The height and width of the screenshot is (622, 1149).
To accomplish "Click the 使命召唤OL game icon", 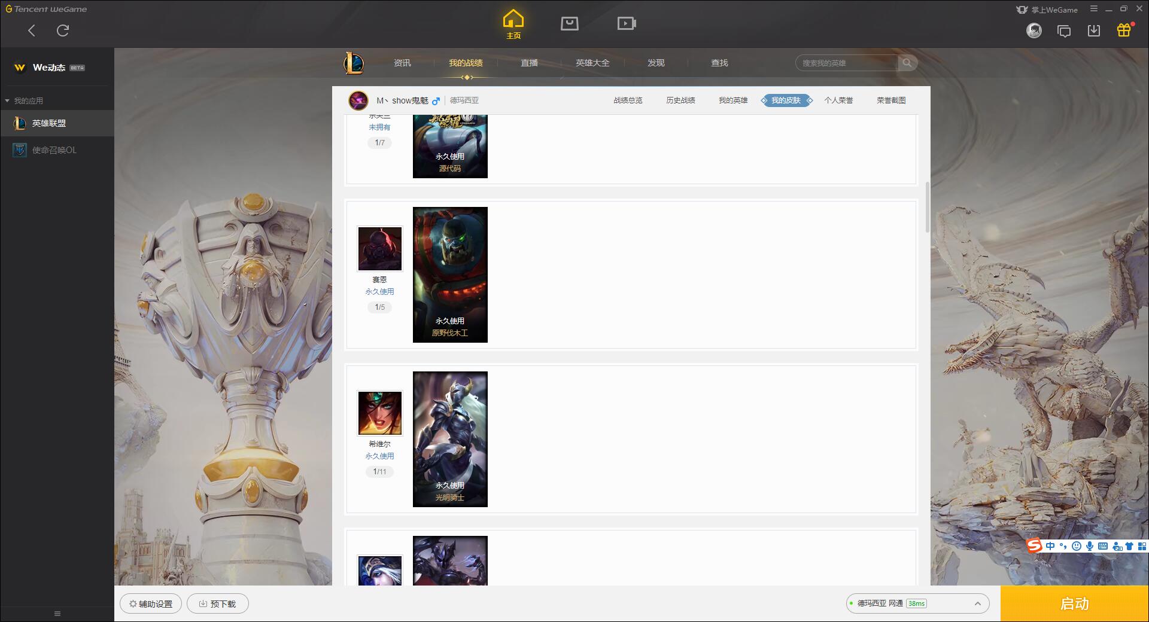I will coord(20,150).
